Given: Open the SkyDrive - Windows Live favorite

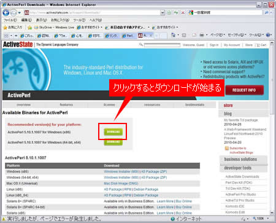Looking at the screenshot, I should (54, 27).
